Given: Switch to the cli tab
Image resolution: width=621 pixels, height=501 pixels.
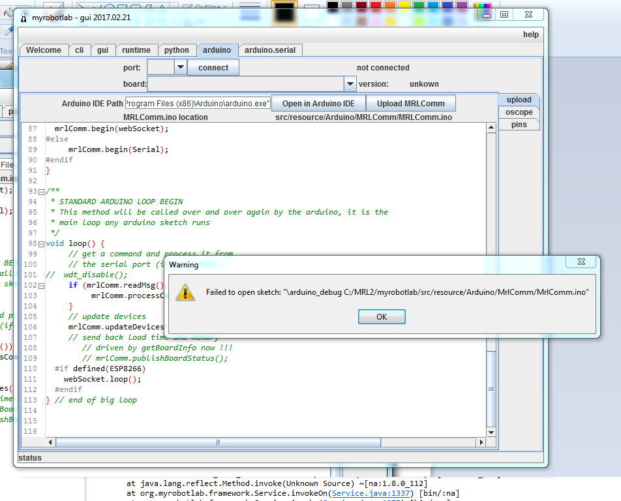Looking at the screenshot, I should pyautogui.click(x=79, y=50).
